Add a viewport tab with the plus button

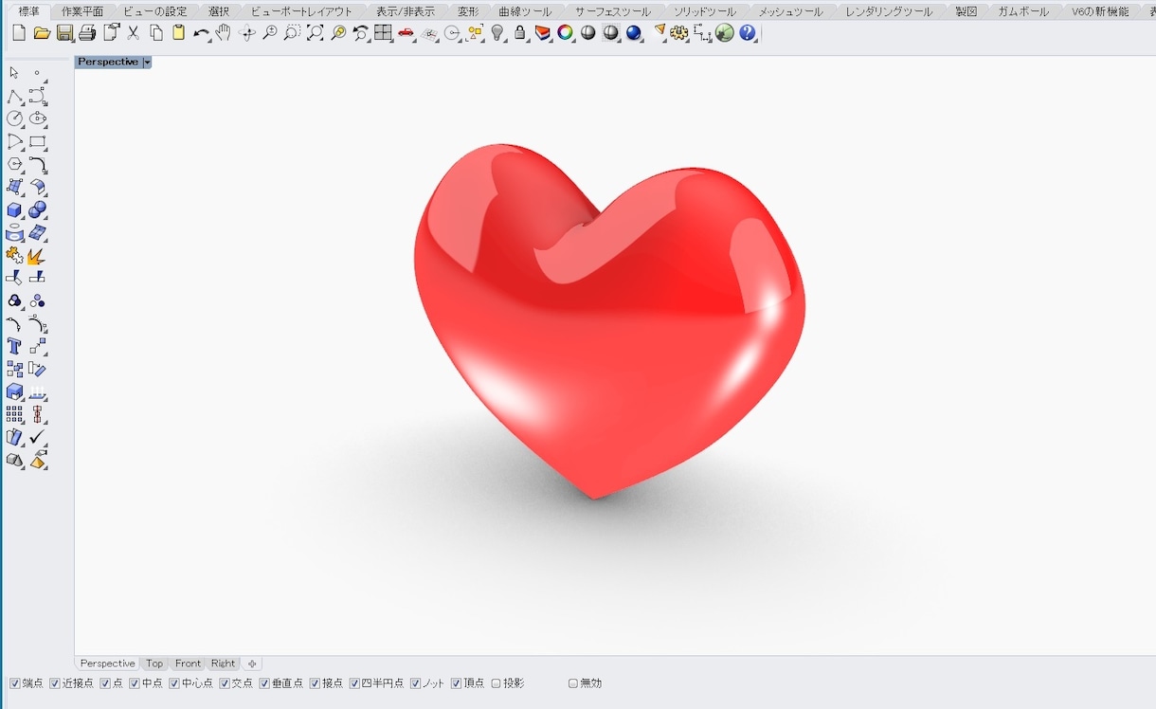click(x=252, y=664)
